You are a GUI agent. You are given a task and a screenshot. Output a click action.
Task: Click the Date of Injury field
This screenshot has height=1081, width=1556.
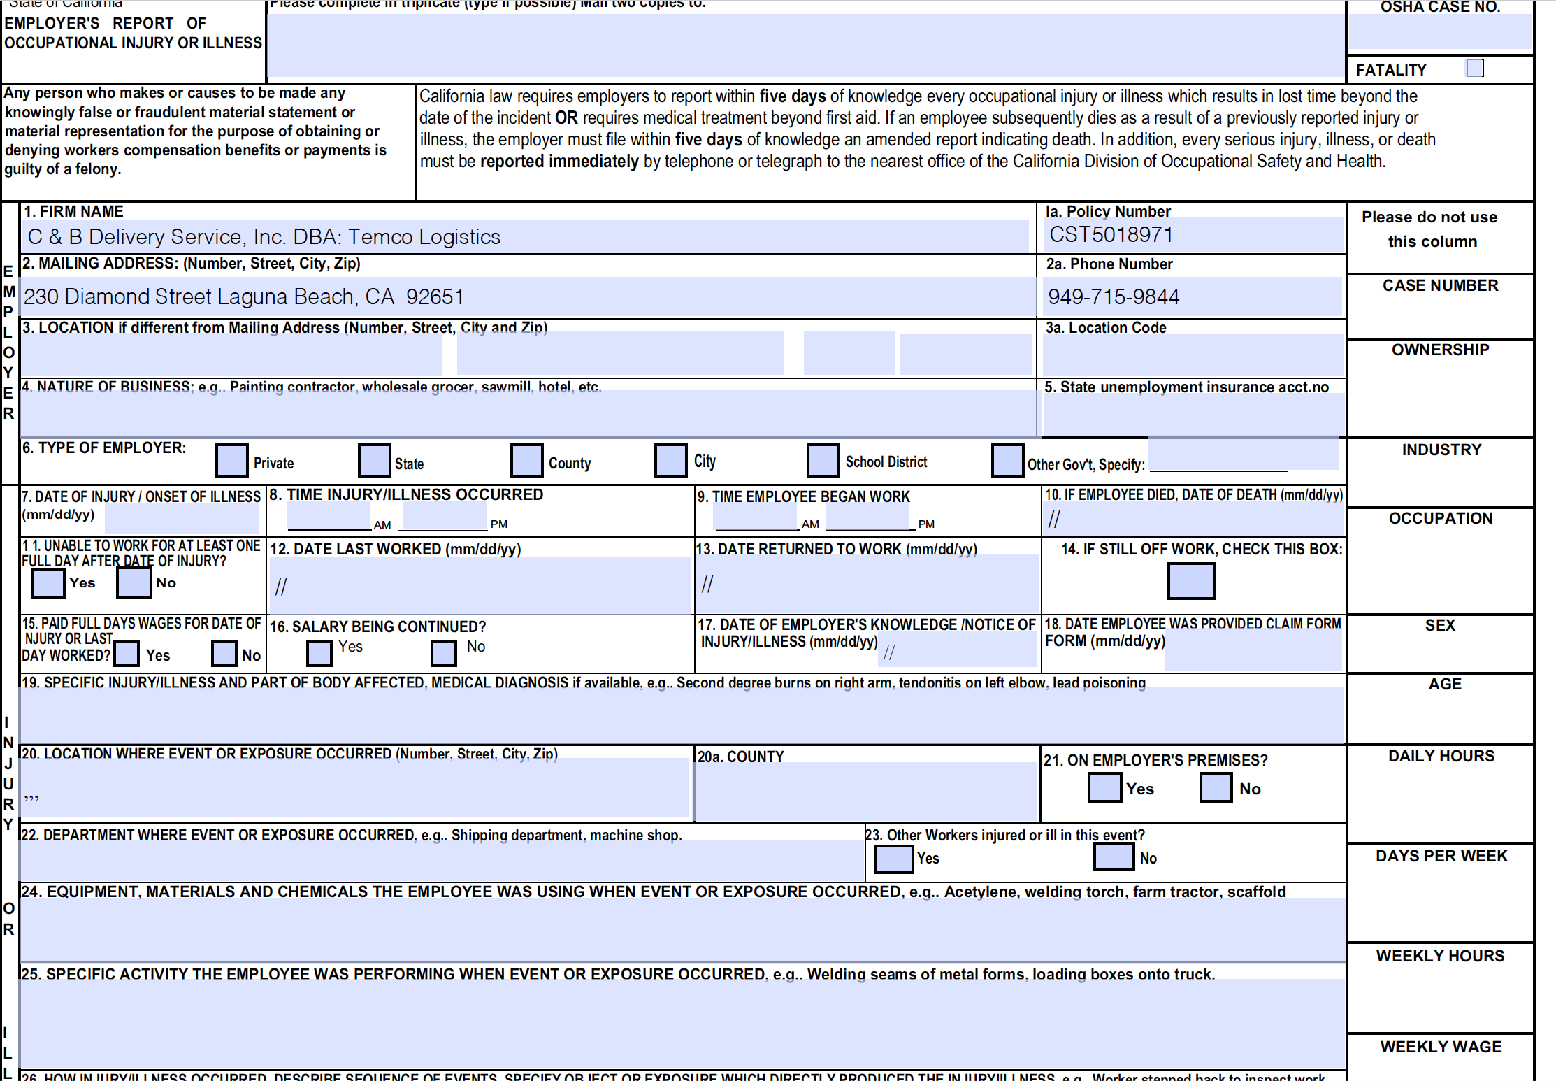click(182, 519)
